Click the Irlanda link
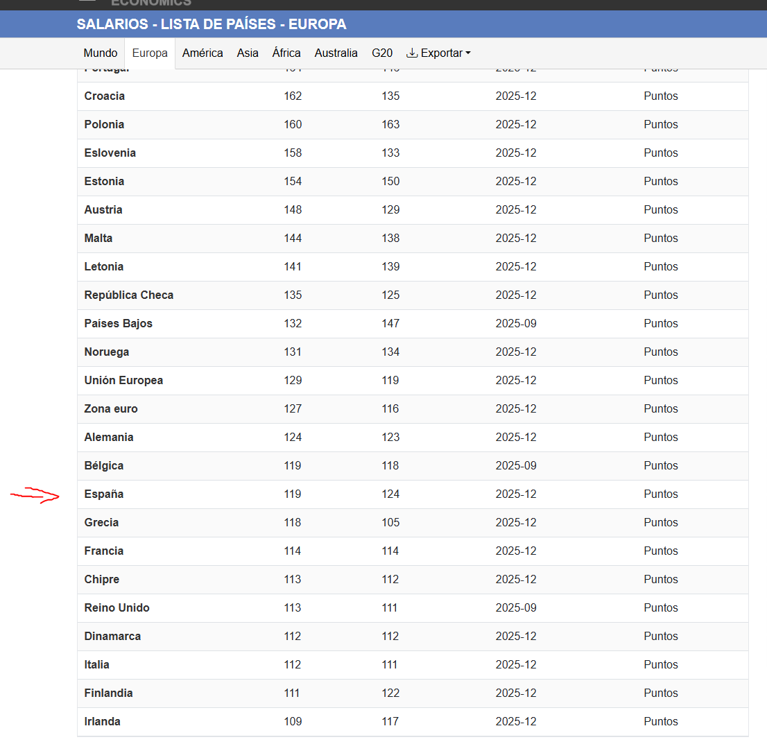The image size is (767, 751). point(102,720)
